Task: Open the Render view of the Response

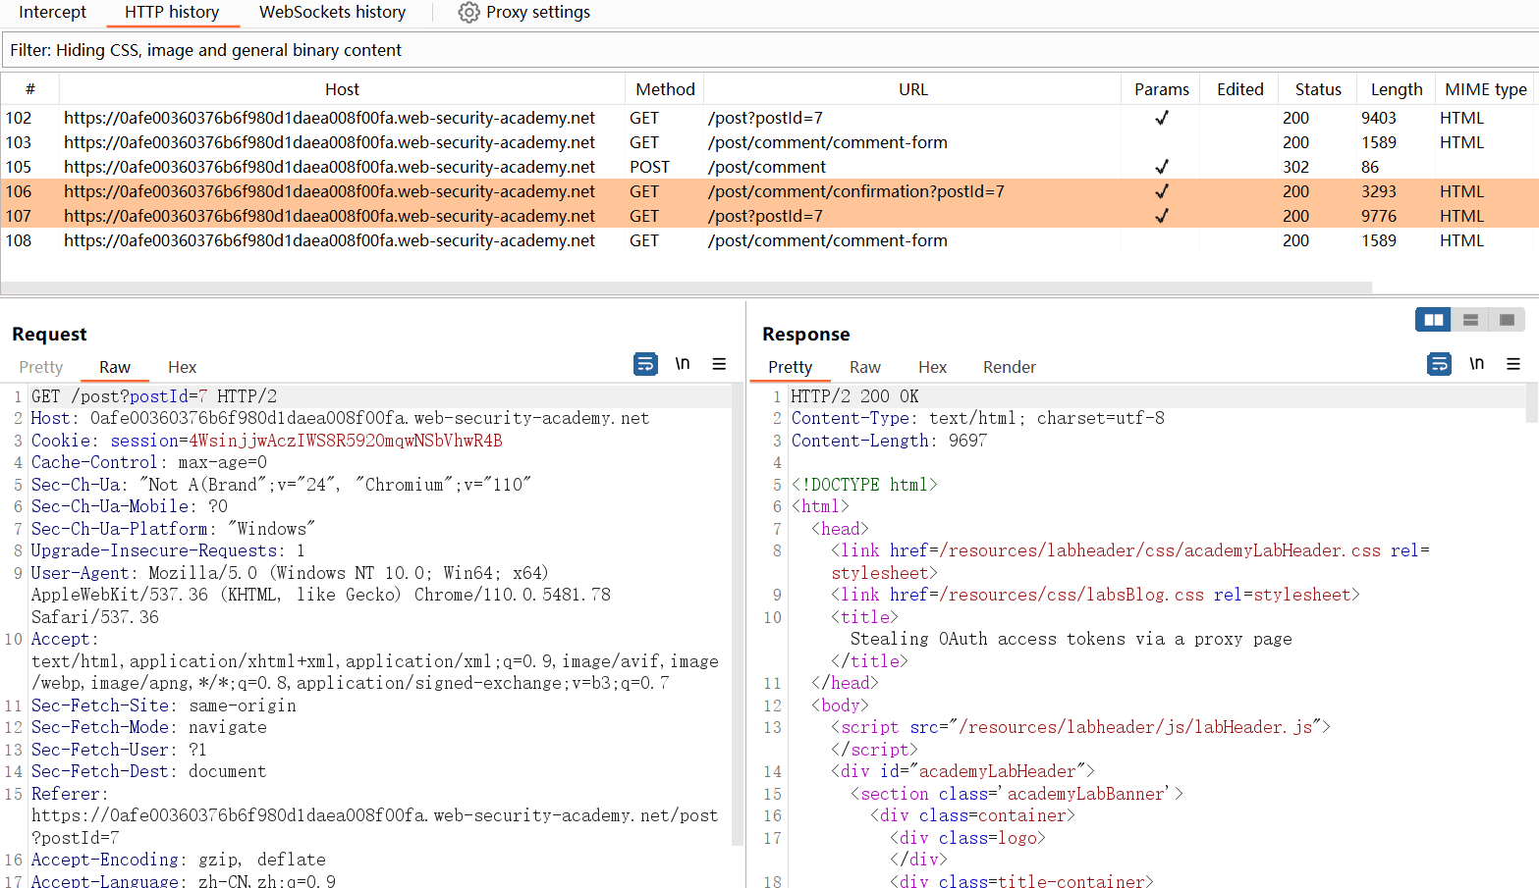Action: click(1009, 367)
